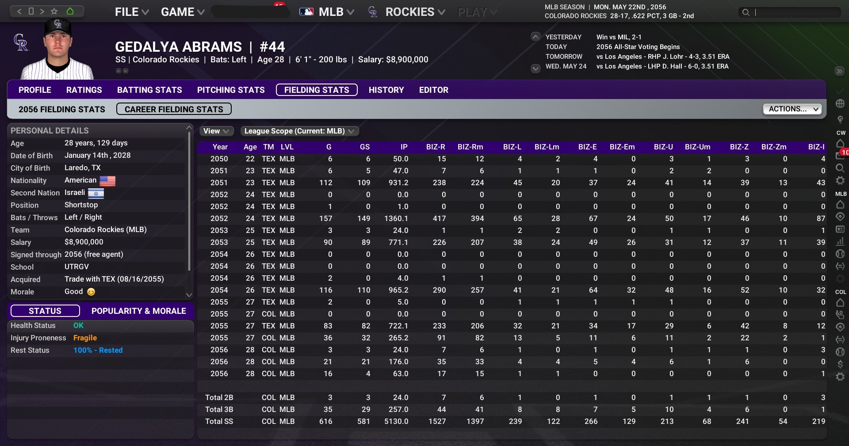Image resolution: width=849 pixels, height=446 pixels.
Task: Sort table by the Year column header
Action: tap(220, 147)
